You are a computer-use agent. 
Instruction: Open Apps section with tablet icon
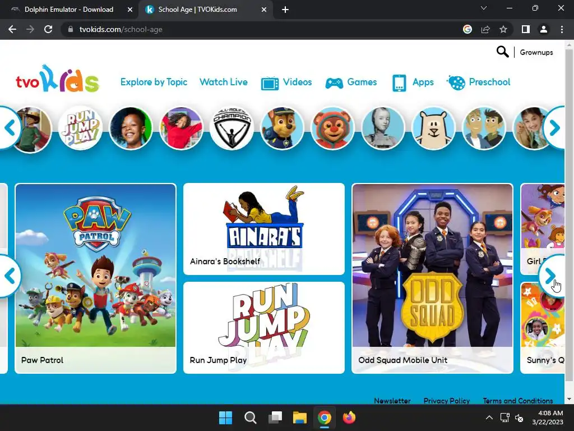click(413, 82)
